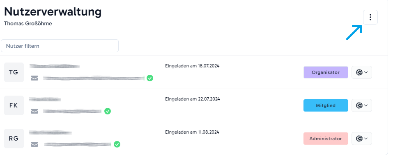393x161 pixels.
Task: Click envelope icon in TG row
Action: pos(34,78)
